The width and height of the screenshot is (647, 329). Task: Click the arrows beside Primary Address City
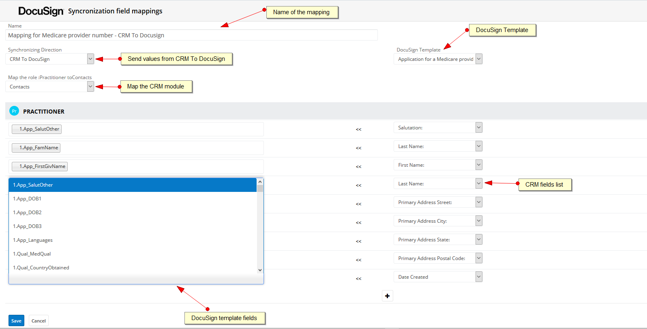click(358, 223)
